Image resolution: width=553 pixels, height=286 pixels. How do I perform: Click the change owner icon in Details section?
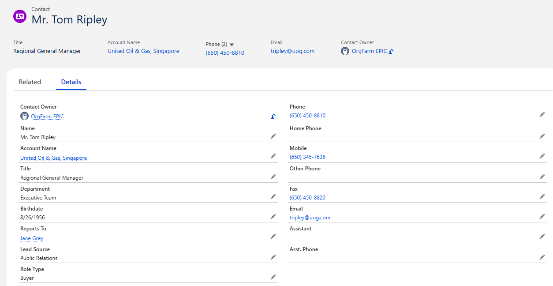tap(273, 117)
